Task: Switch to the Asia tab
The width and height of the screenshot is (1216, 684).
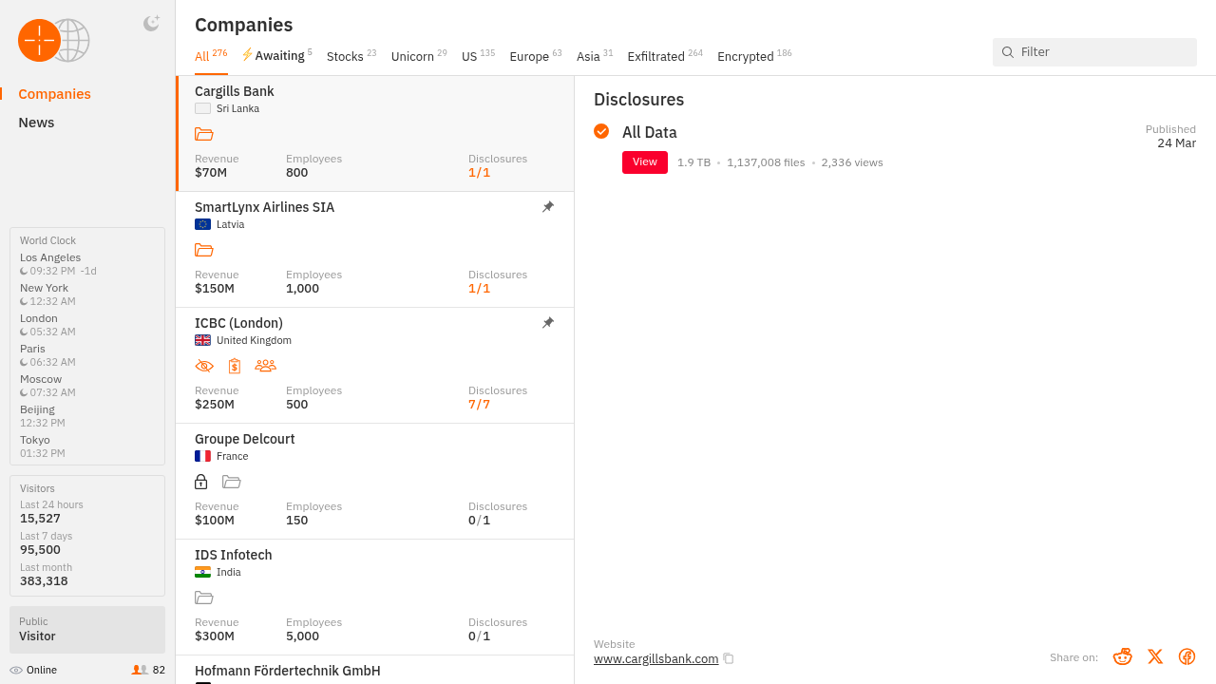Action: click(595, 56)
